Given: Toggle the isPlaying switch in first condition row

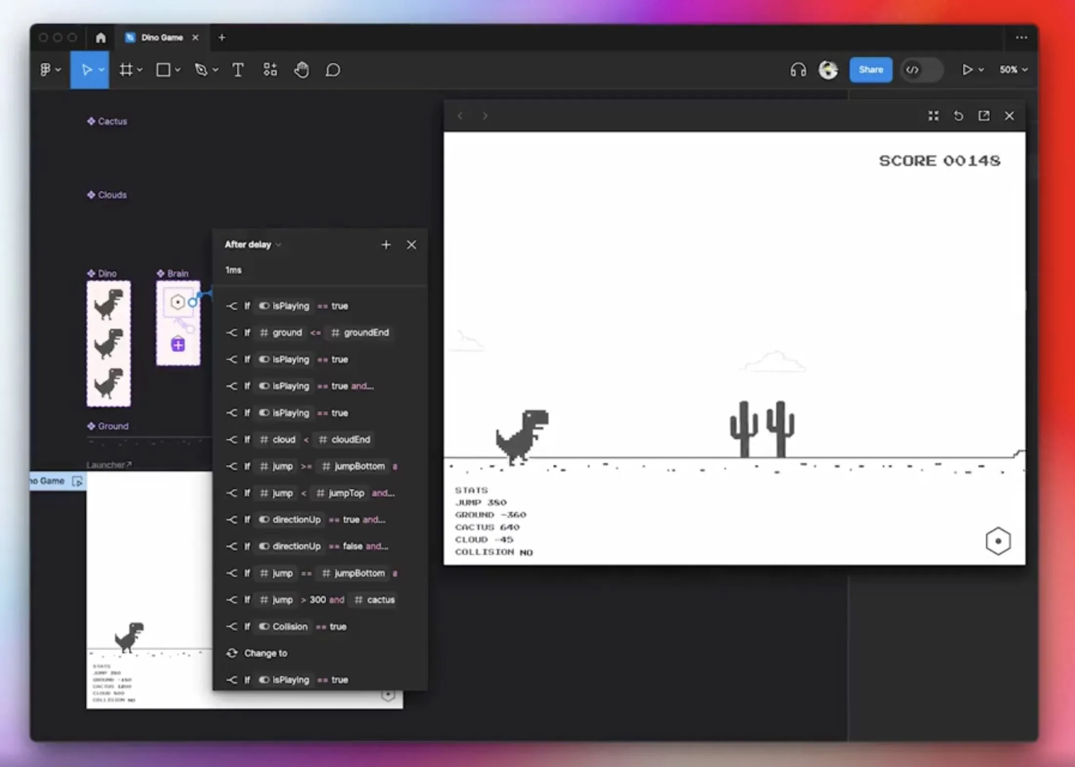Looking at the screenshot, I should pos(264,306).
